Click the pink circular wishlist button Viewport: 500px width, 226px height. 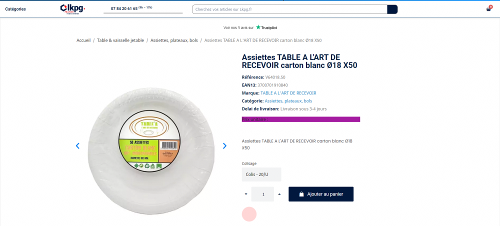pyautogui.click(x=249, y=214)
